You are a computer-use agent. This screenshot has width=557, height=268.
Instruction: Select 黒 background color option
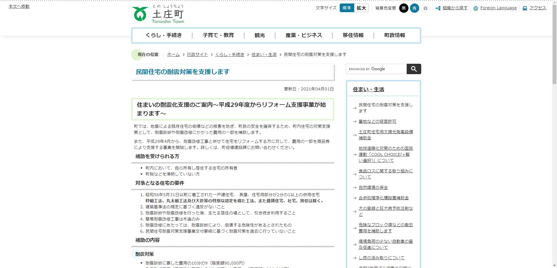pos(404,8)
